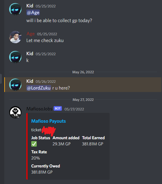Open the @LordZuku mention
The height and width of the screenshot is (184, 162).
point(39,88)
